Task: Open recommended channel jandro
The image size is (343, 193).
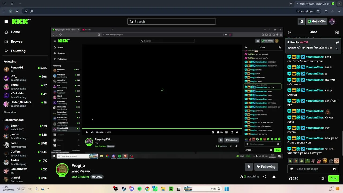Action: (25, 136)
